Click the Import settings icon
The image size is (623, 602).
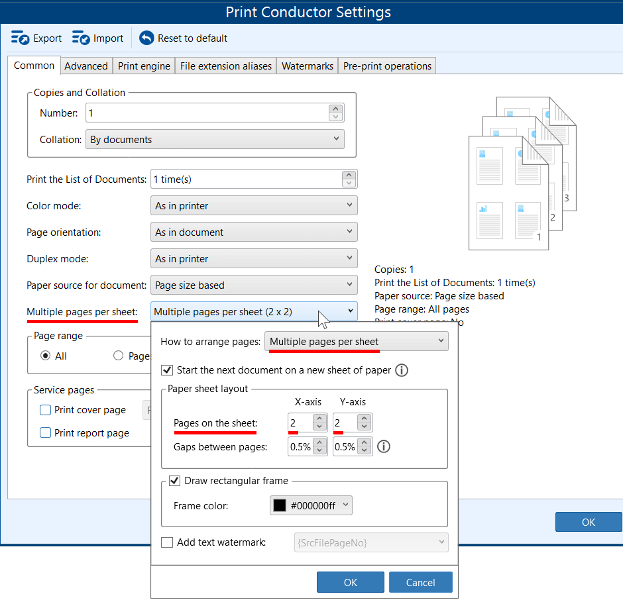(x=82, y=38)
